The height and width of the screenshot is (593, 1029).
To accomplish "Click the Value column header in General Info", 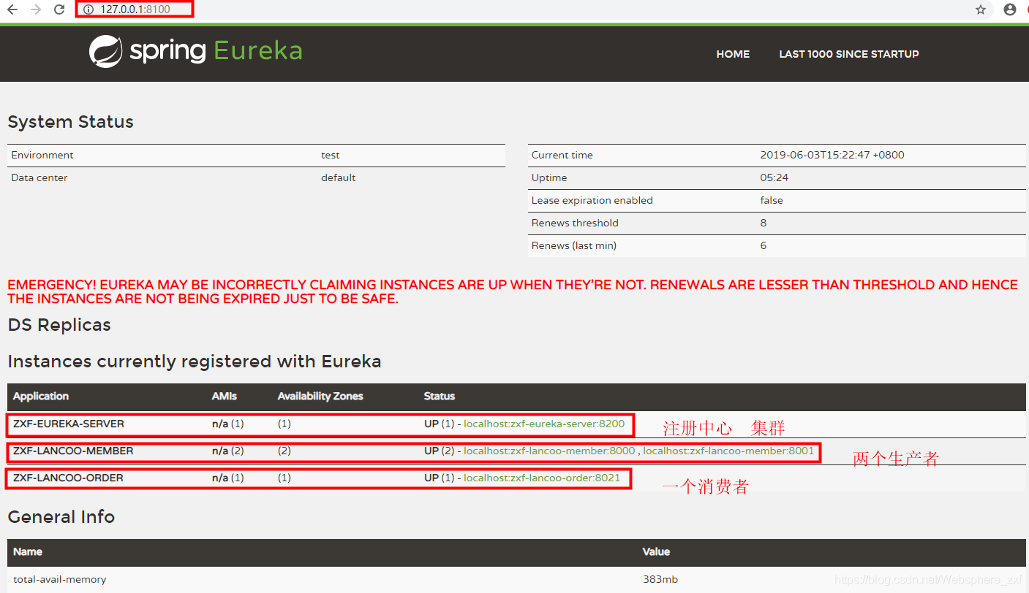I will (x=656, y=551).
